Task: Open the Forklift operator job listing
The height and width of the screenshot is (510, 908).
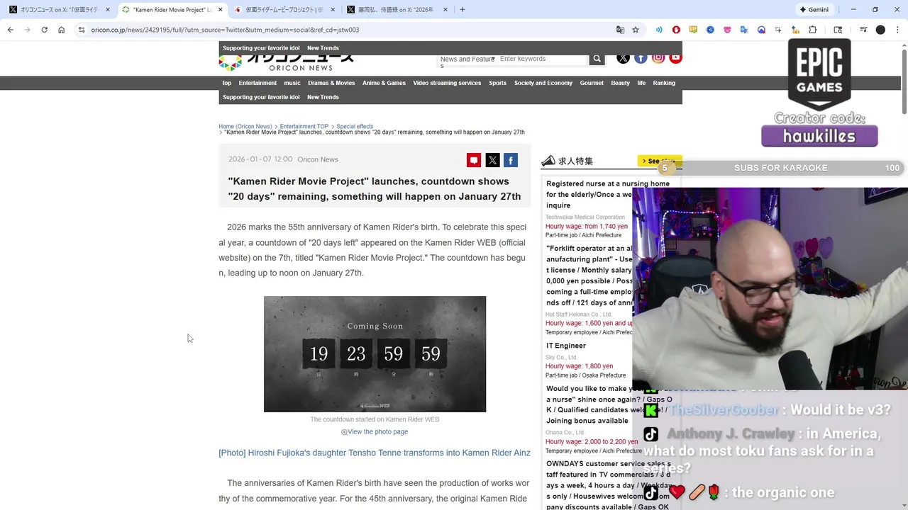Action: click(x=589, y=276)
